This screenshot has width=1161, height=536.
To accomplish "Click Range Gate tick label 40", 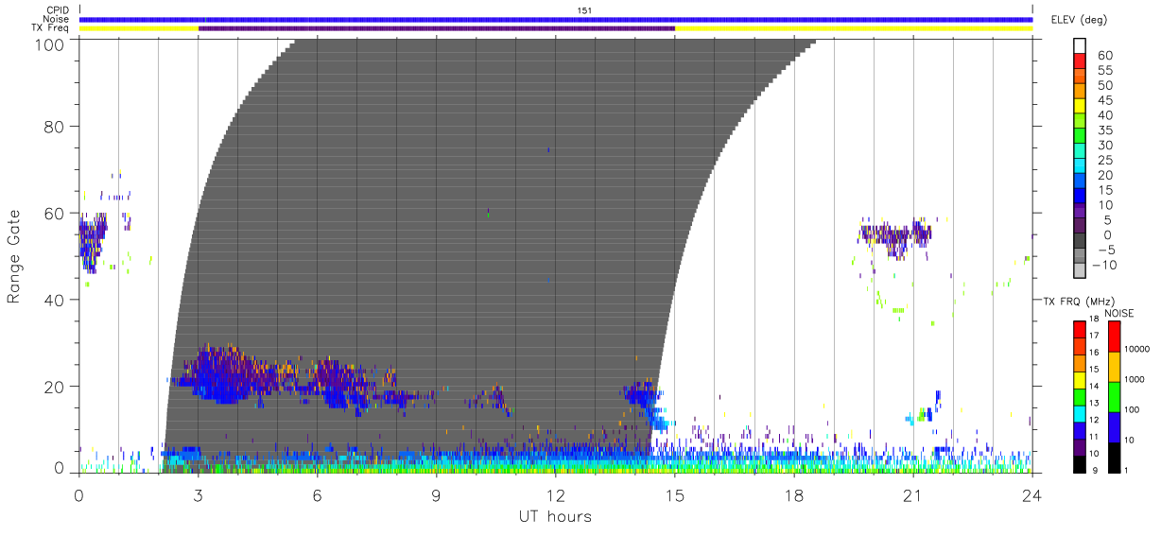I will click(x=57, y=300).
